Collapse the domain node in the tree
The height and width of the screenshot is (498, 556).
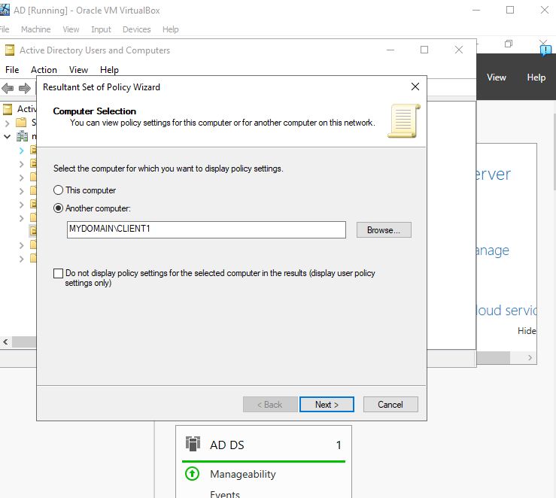[7, 136]
